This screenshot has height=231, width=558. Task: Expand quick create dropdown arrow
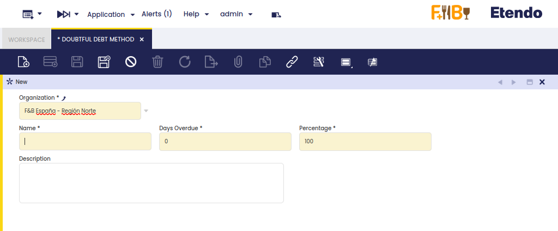click(39, 14)
